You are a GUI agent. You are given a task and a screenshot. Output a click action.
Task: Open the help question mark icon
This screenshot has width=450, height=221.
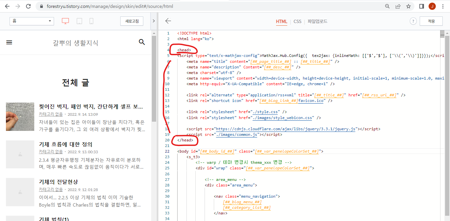click(413, 21)
